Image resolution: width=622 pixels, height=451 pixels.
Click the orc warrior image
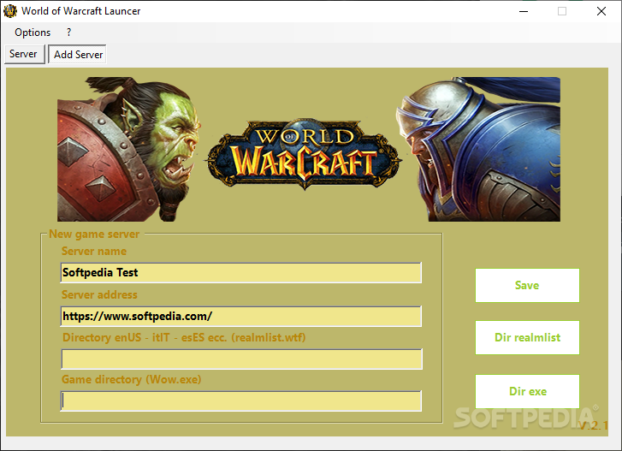pos(129,149)
